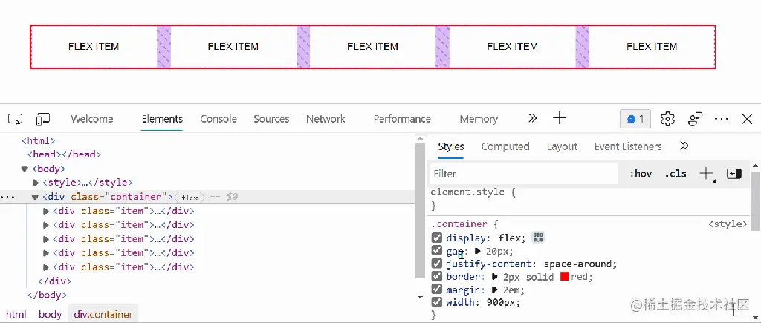Open the Console tab
Viewport: 761px width, 323px height.
coord(218,119)
